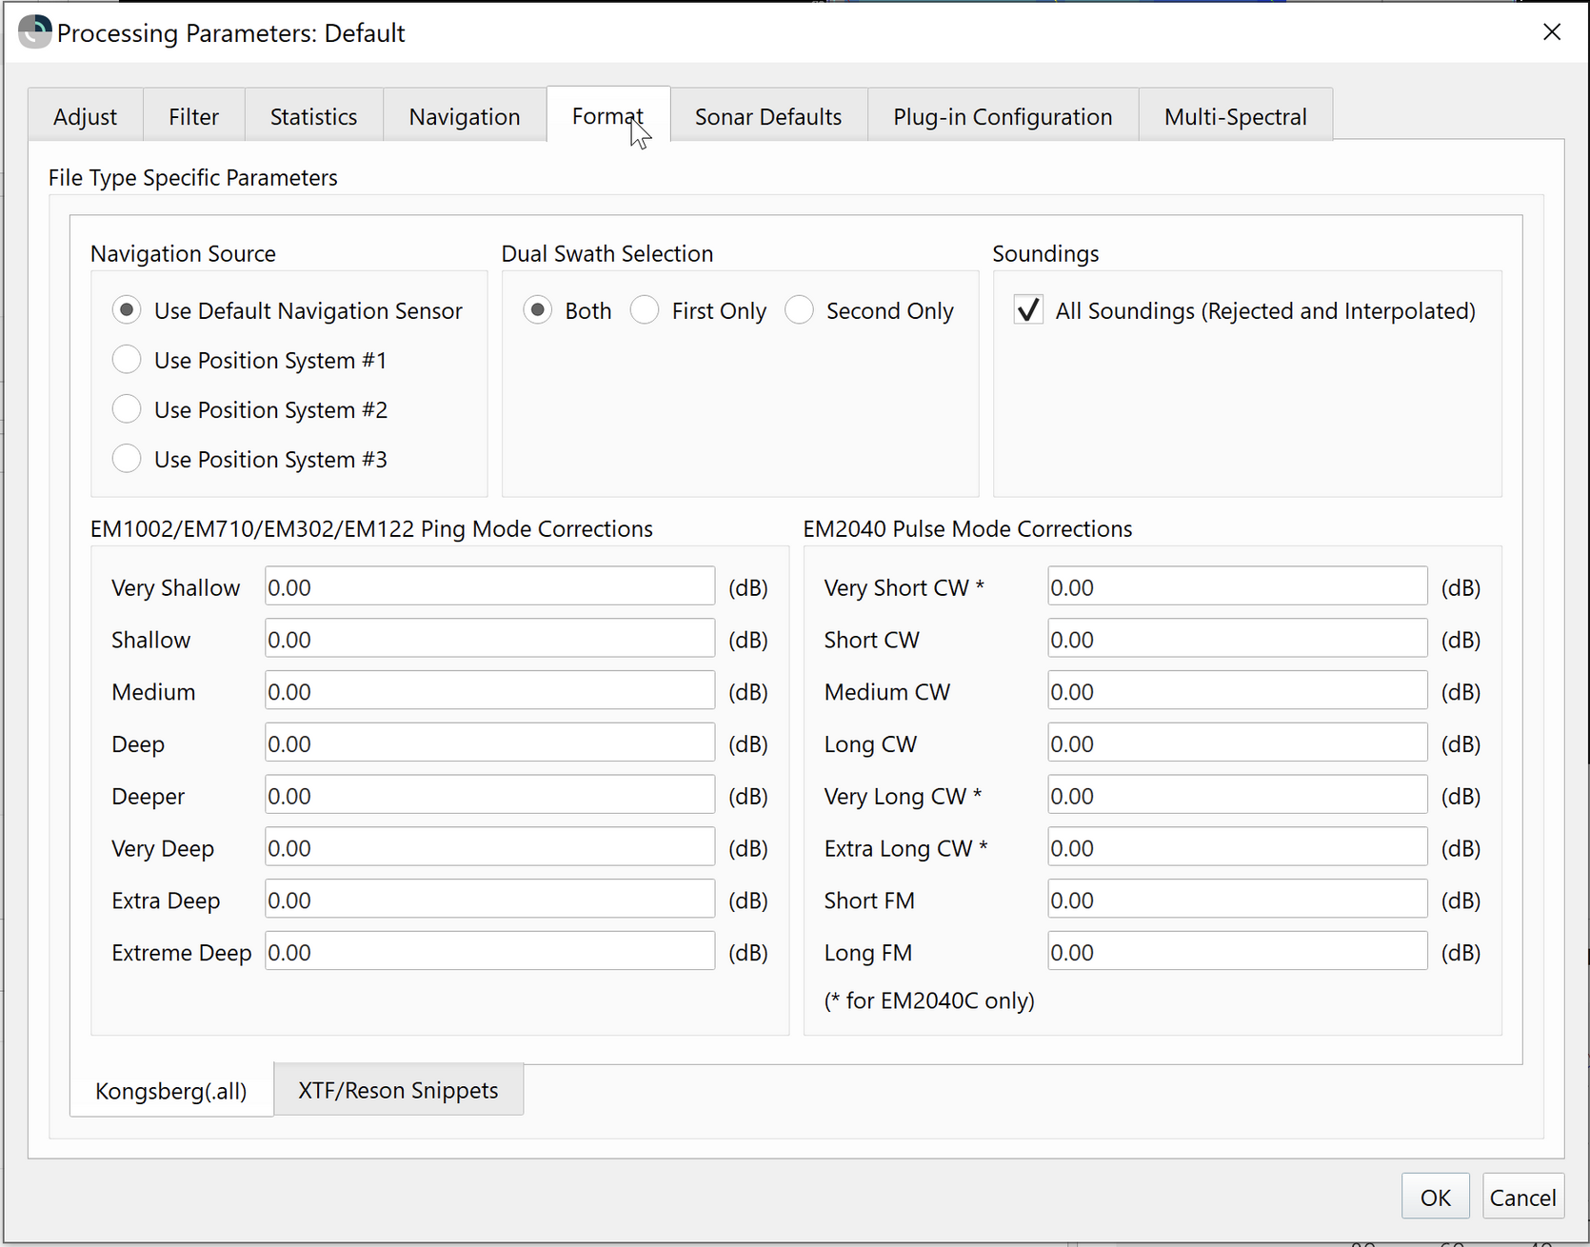
Task: Open the Filter tab
Action: pos(193,116)
